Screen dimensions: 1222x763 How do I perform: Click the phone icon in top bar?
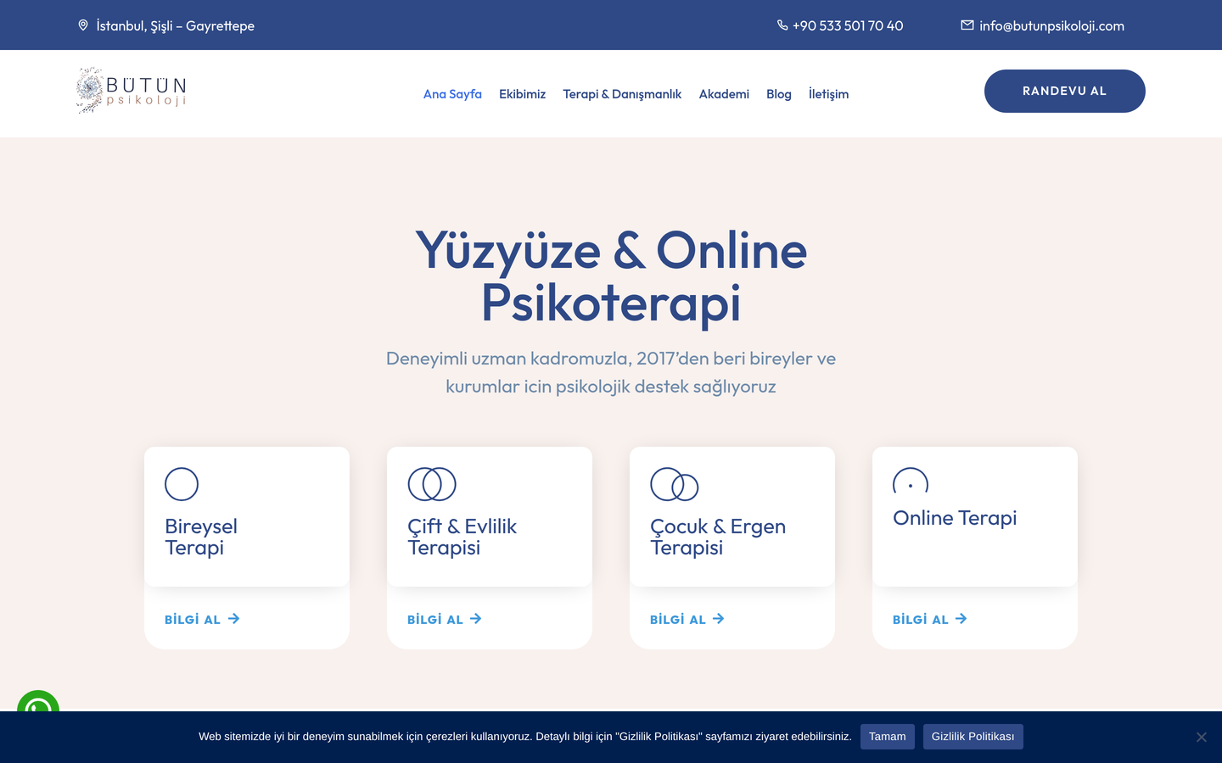782,25
